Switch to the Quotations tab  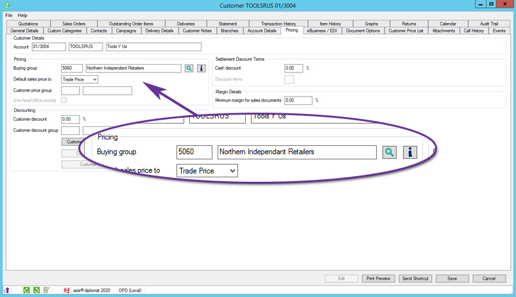(28, 24)
